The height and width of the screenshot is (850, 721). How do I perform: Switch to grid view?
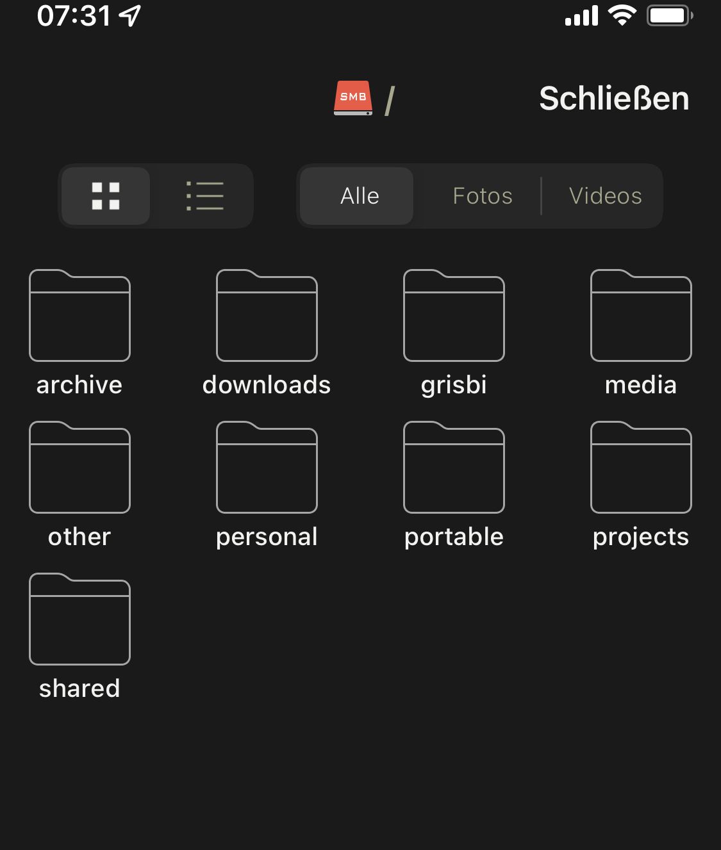pos(106,196)
